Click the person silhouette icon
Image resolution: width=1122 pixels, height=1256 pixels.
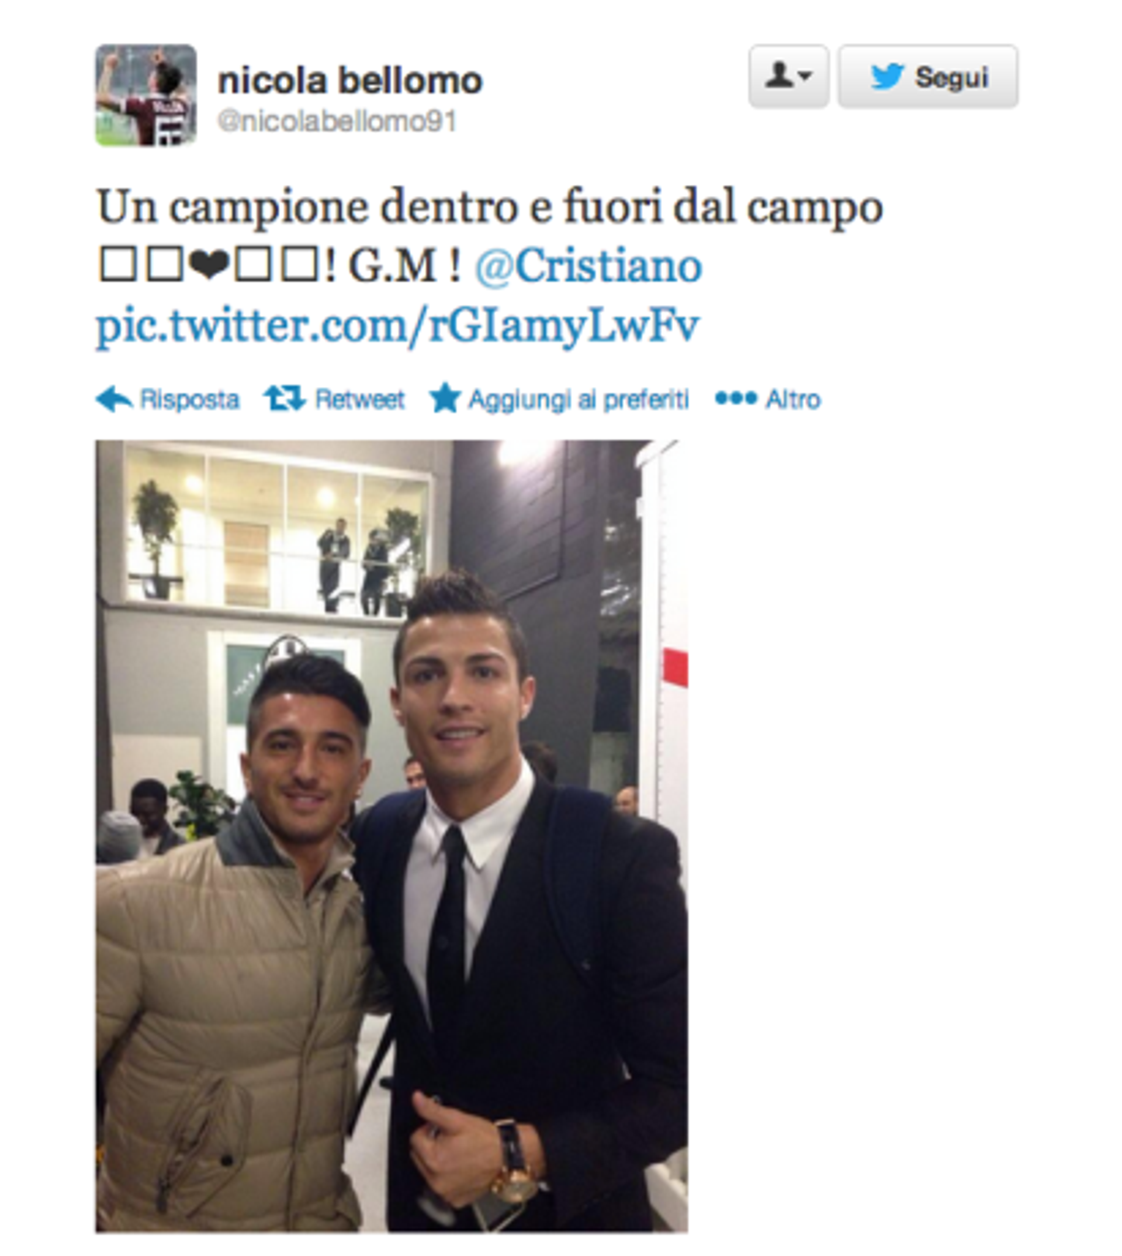click(x=779, y=76)
